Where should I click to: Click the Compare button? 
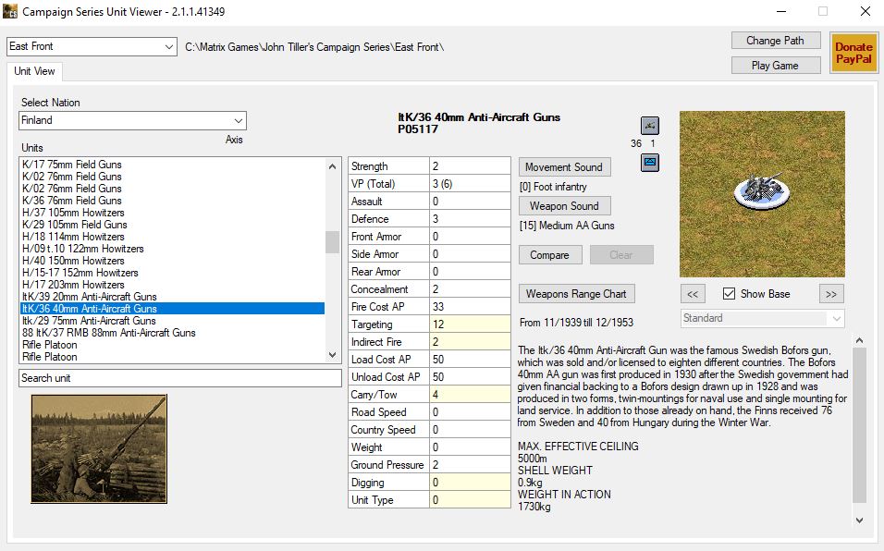tap(549, 254)
